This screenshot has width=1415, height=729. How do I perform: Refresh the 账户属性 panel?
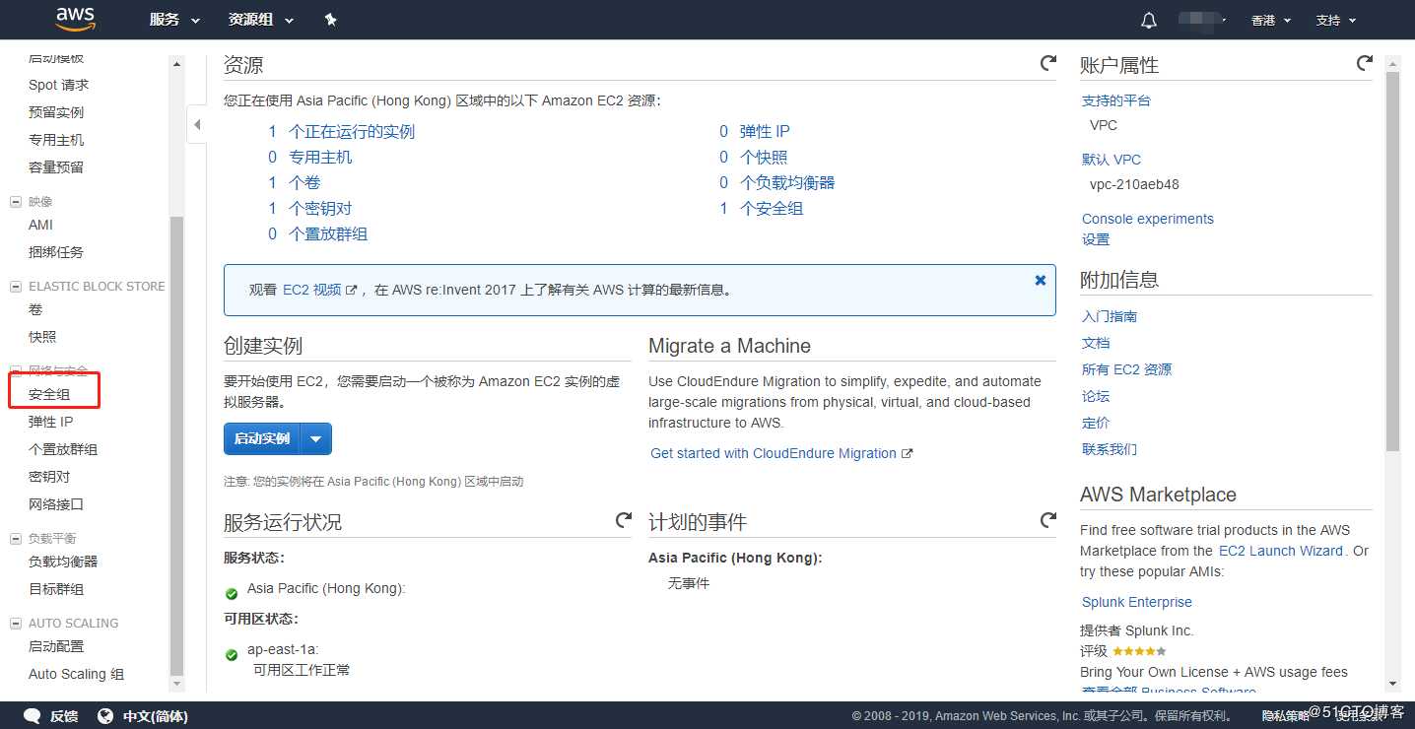coord(1365,63)
